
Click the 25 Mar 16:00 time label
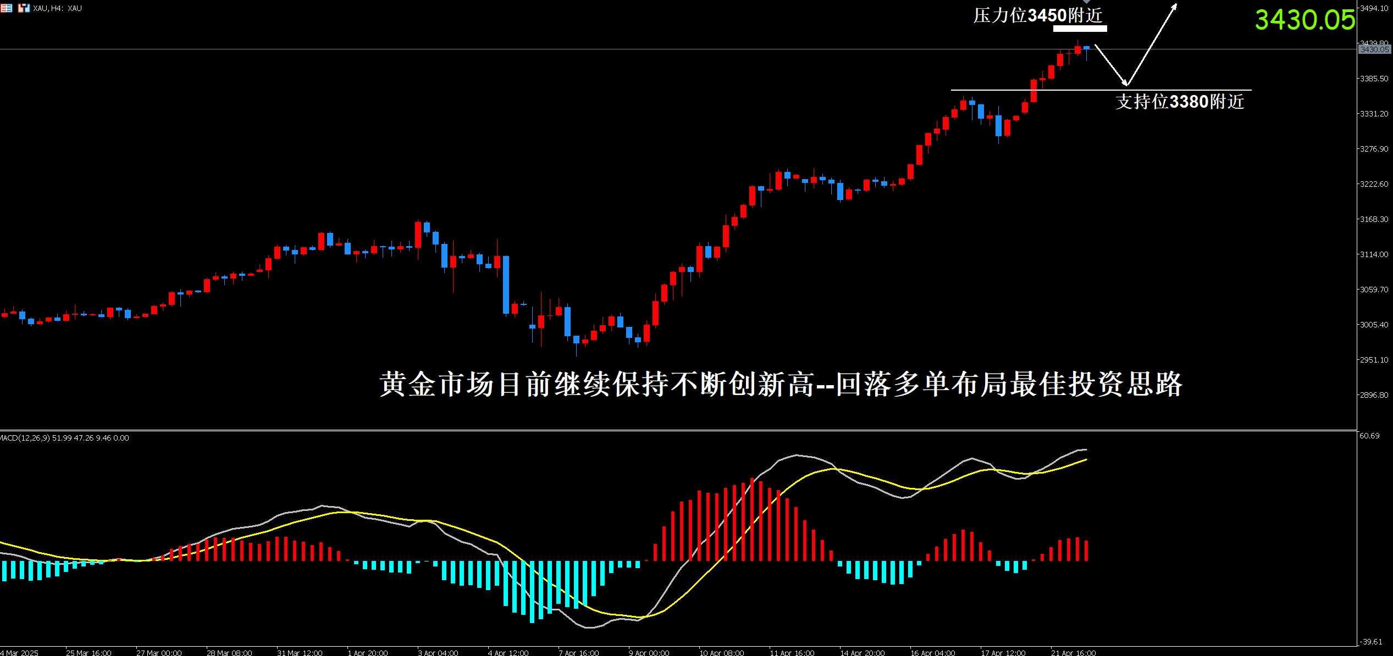[89, 652]
